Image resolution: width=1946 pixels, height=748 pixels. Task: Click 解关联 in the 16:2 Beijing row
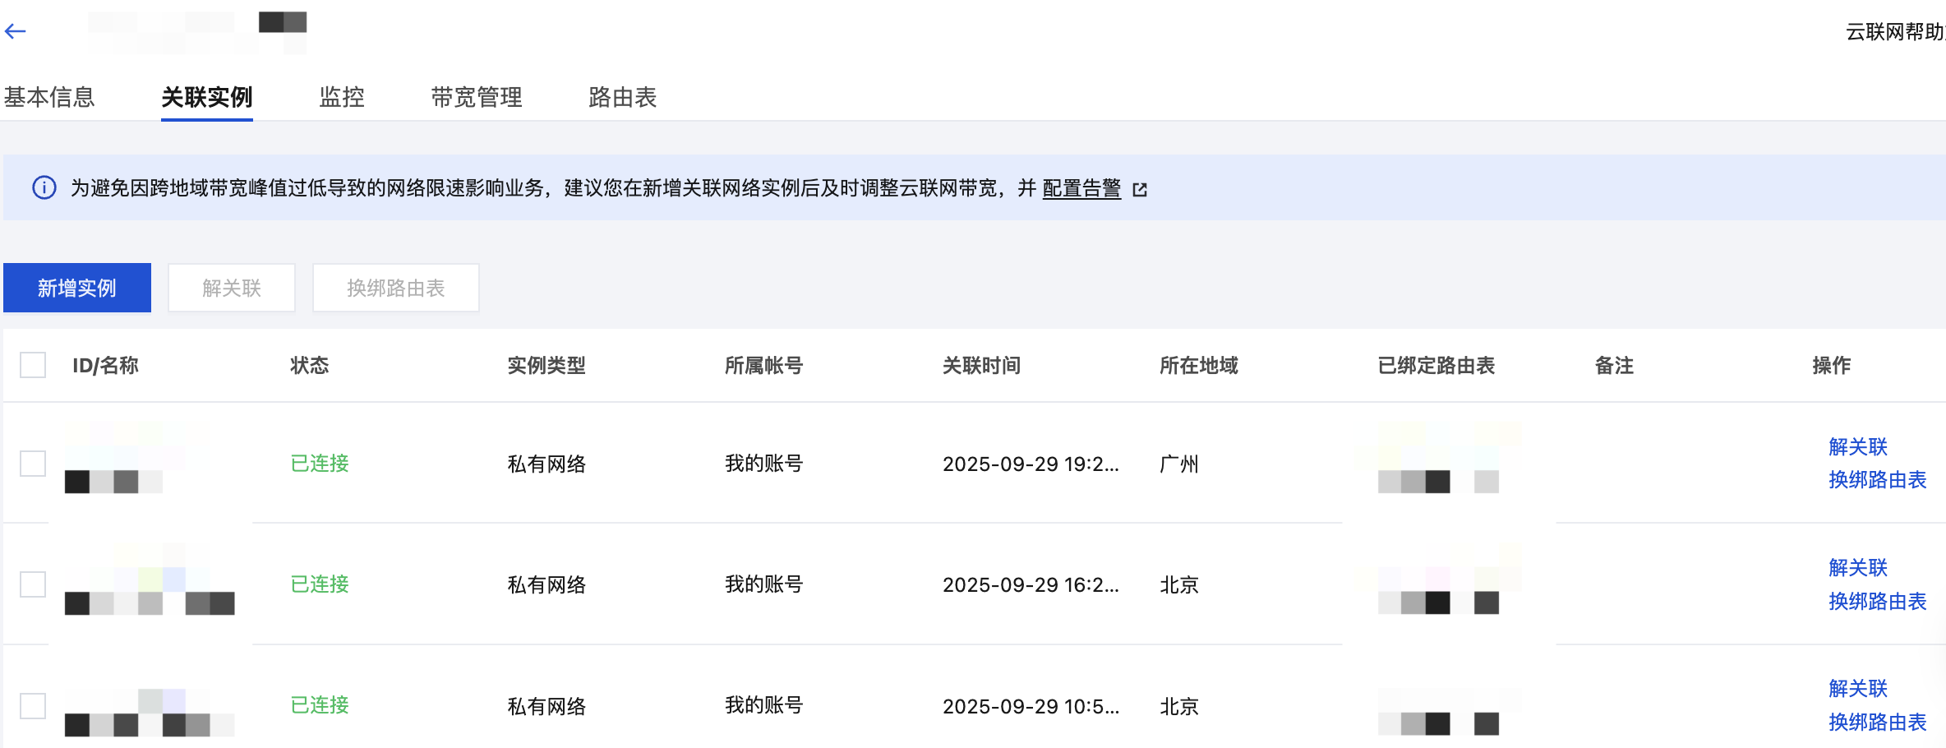click(1858, 567)
